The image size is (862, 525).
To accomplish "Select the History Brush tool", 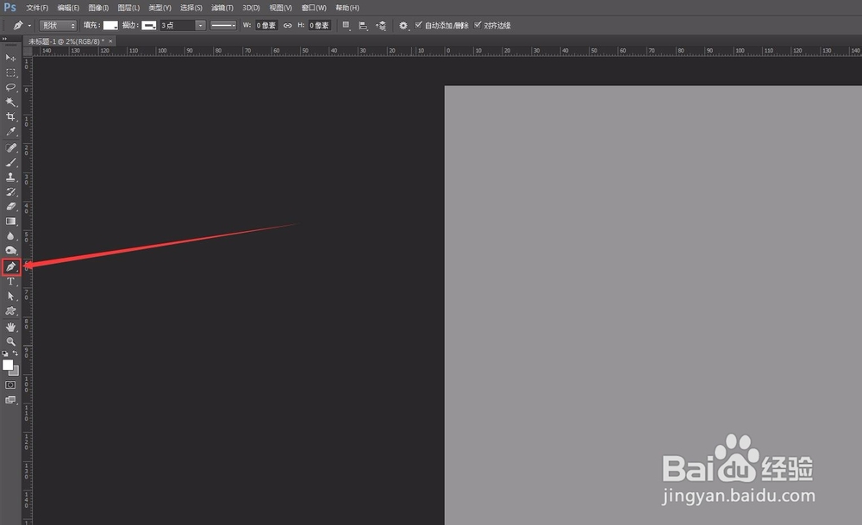I will tap(10, 192).
